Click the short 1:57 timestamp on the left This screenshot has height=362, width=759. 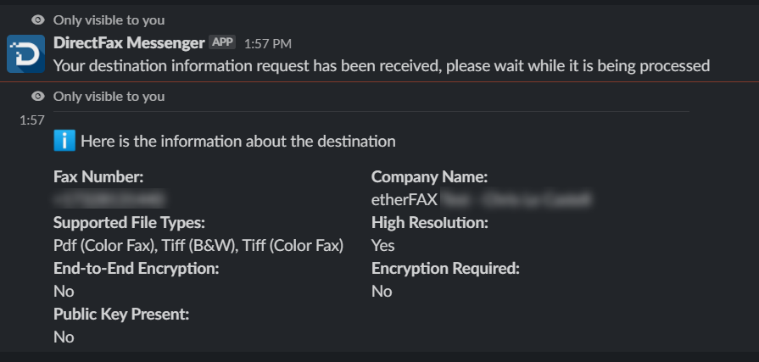tap(31, 120)
